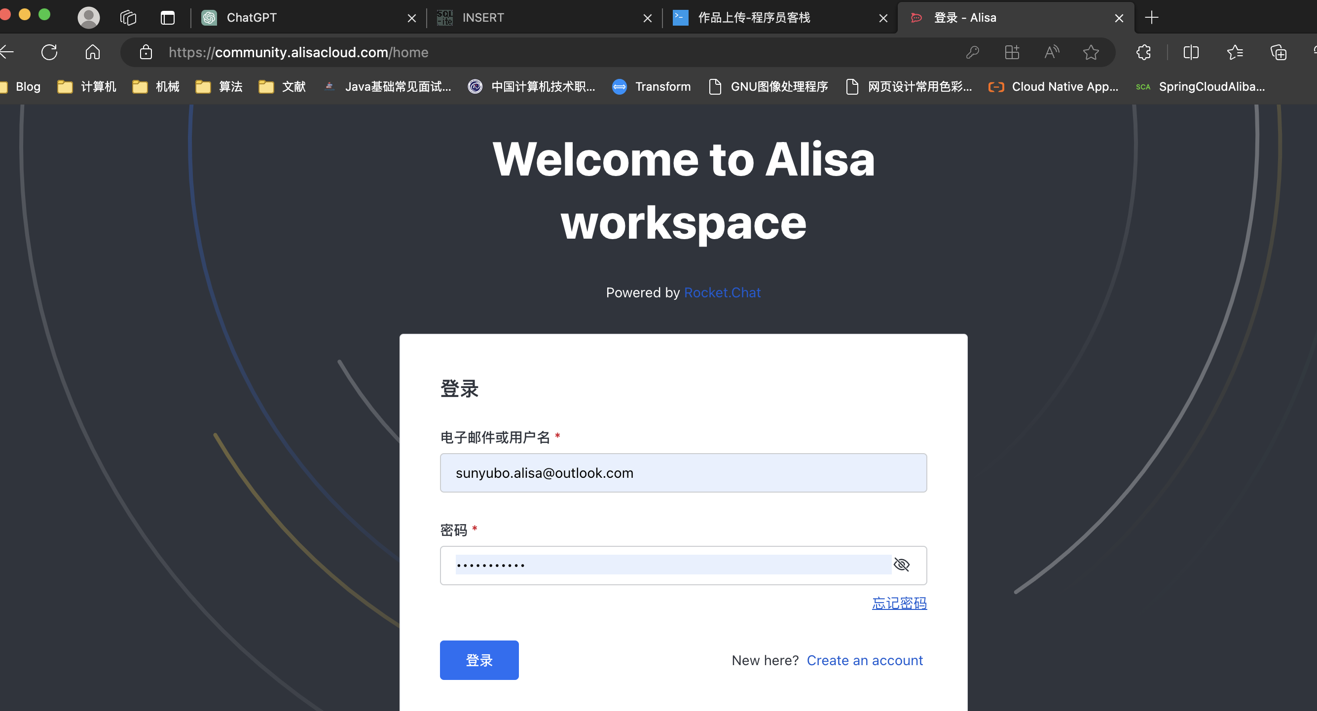The image size is (1317, 711).
Task: Close the ChatGPT tab
Action: (411, 18)
